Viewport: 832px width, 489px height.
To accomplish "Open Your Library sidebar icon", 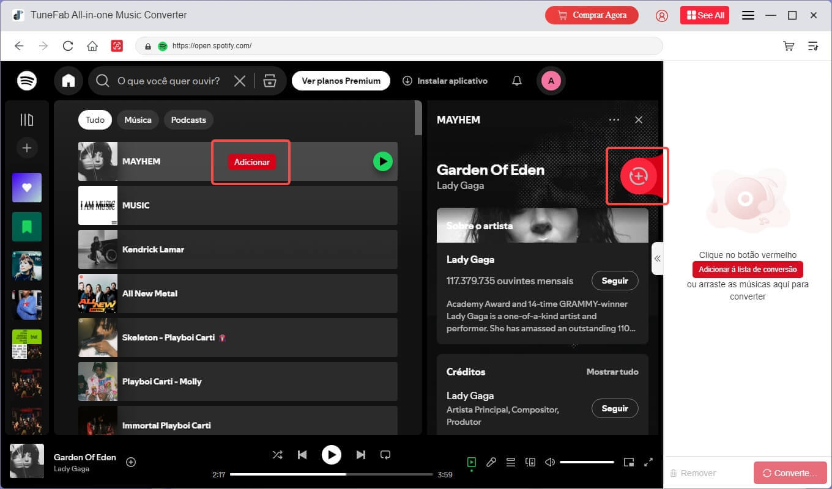I will click(27, 120).
